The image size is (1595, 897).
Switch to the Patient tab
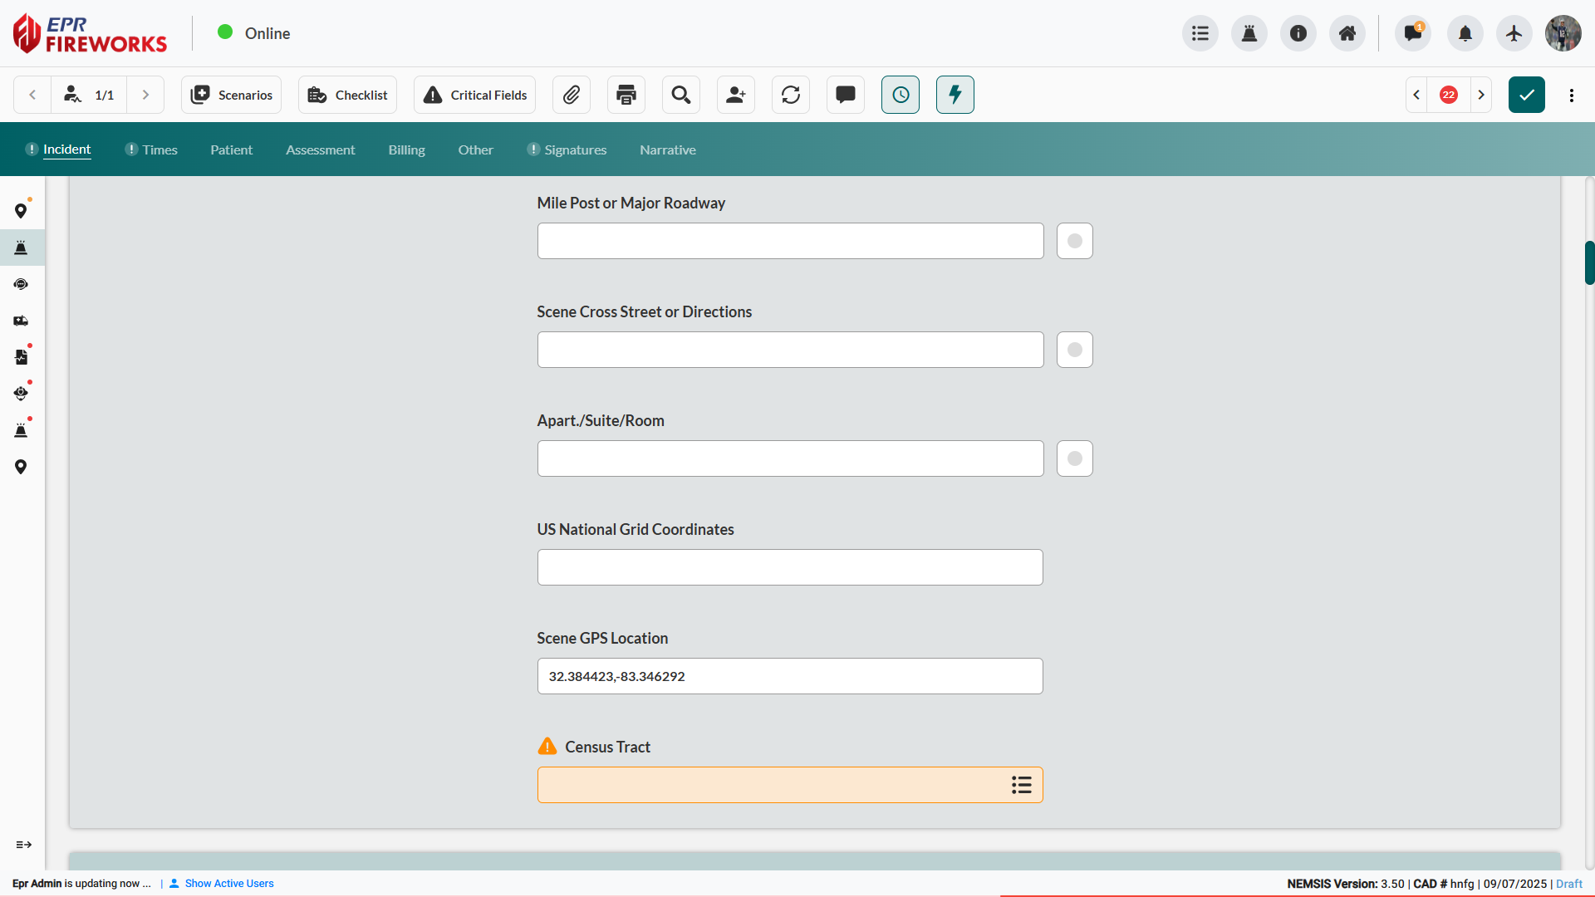tap(231, 149)
